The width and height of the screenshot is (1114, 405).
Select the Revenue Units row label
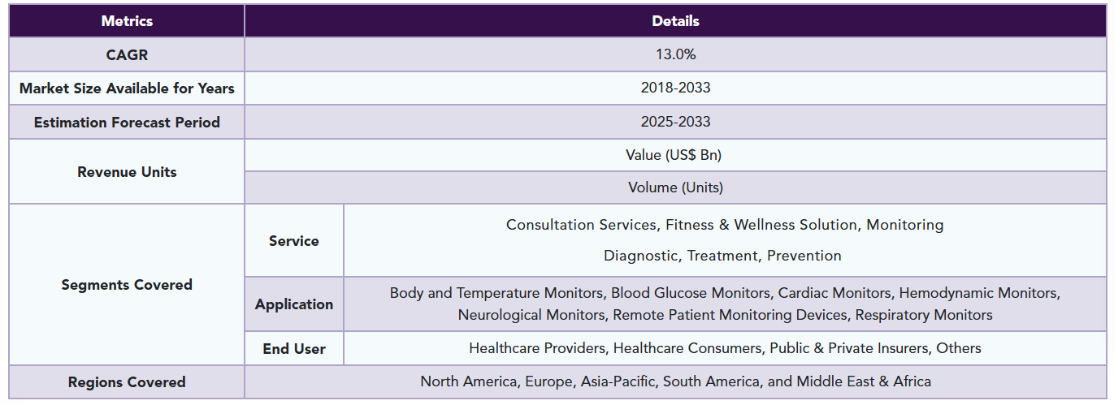pyautogui.click(x=127, y=172)
